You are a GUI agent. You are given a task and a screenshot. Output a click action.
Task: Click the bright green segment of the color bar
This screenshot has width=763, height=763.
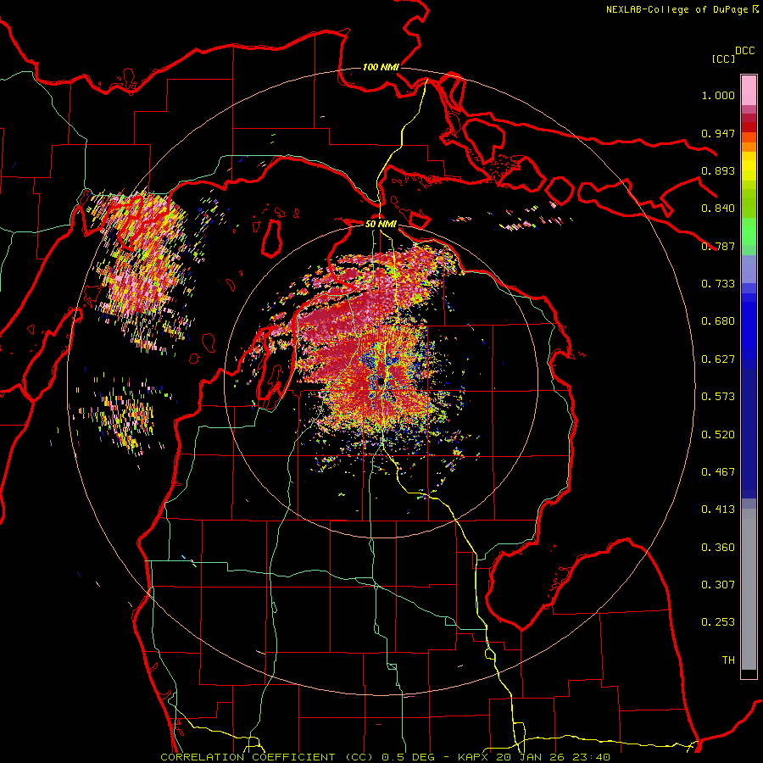[x=749, y=231]
